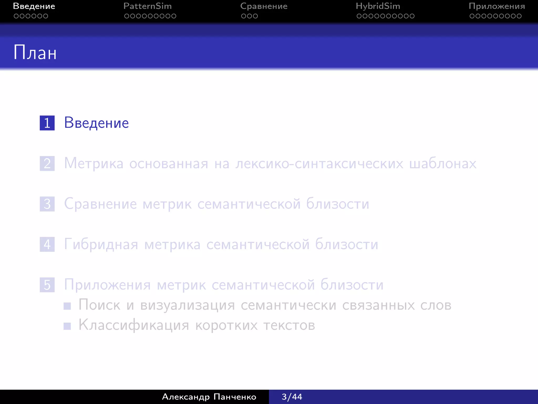Click the 3/44 page counter in footer
This screenshot has height=404, width=538.
coord(292,397)
